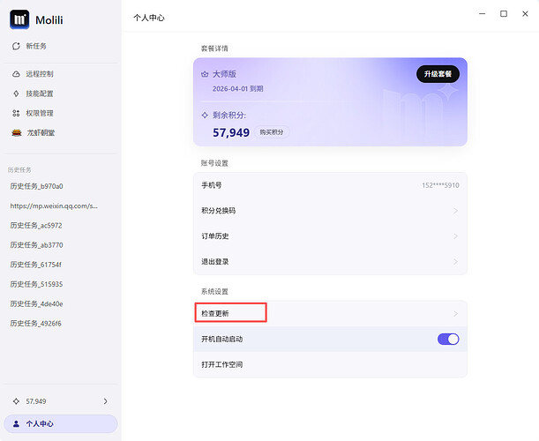Open the 龙虾朝堂 icon entry
Image resolution: width=539 pixels, height=441 pixels.
[16, 132]
